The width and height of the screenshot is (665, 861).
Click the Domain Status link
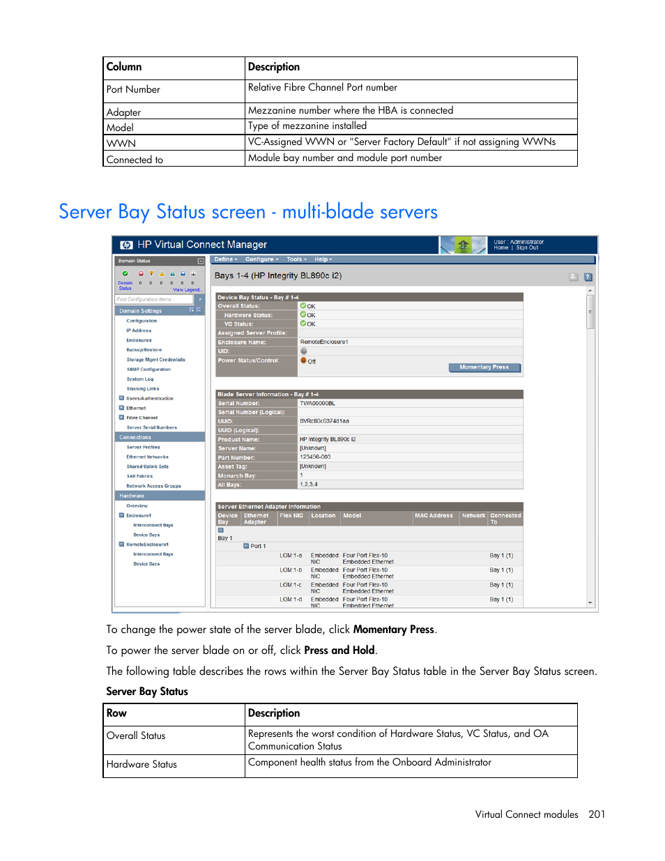coord(125,286)
